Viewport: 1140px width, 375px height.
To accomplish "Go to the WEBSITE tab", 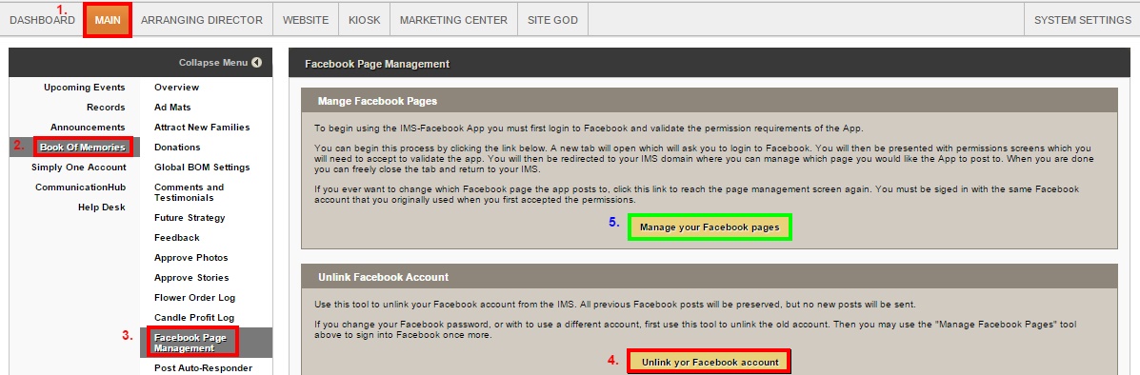I will pos(306,20).
